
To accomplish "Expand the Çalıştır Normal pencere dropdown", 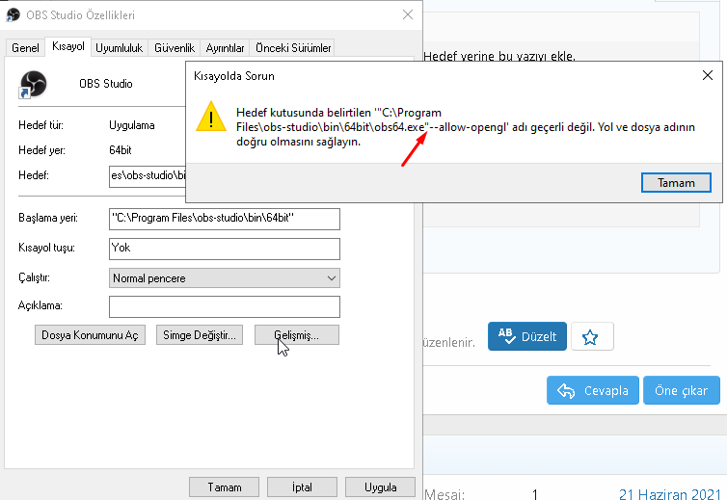I will click(225, 278).
